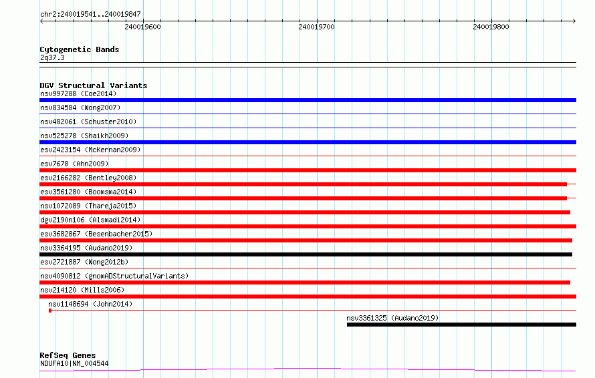Click the red bar under esv2166282 (Bentley2008)
This screenshot has height=378, width=595.
tap(304, 184)
